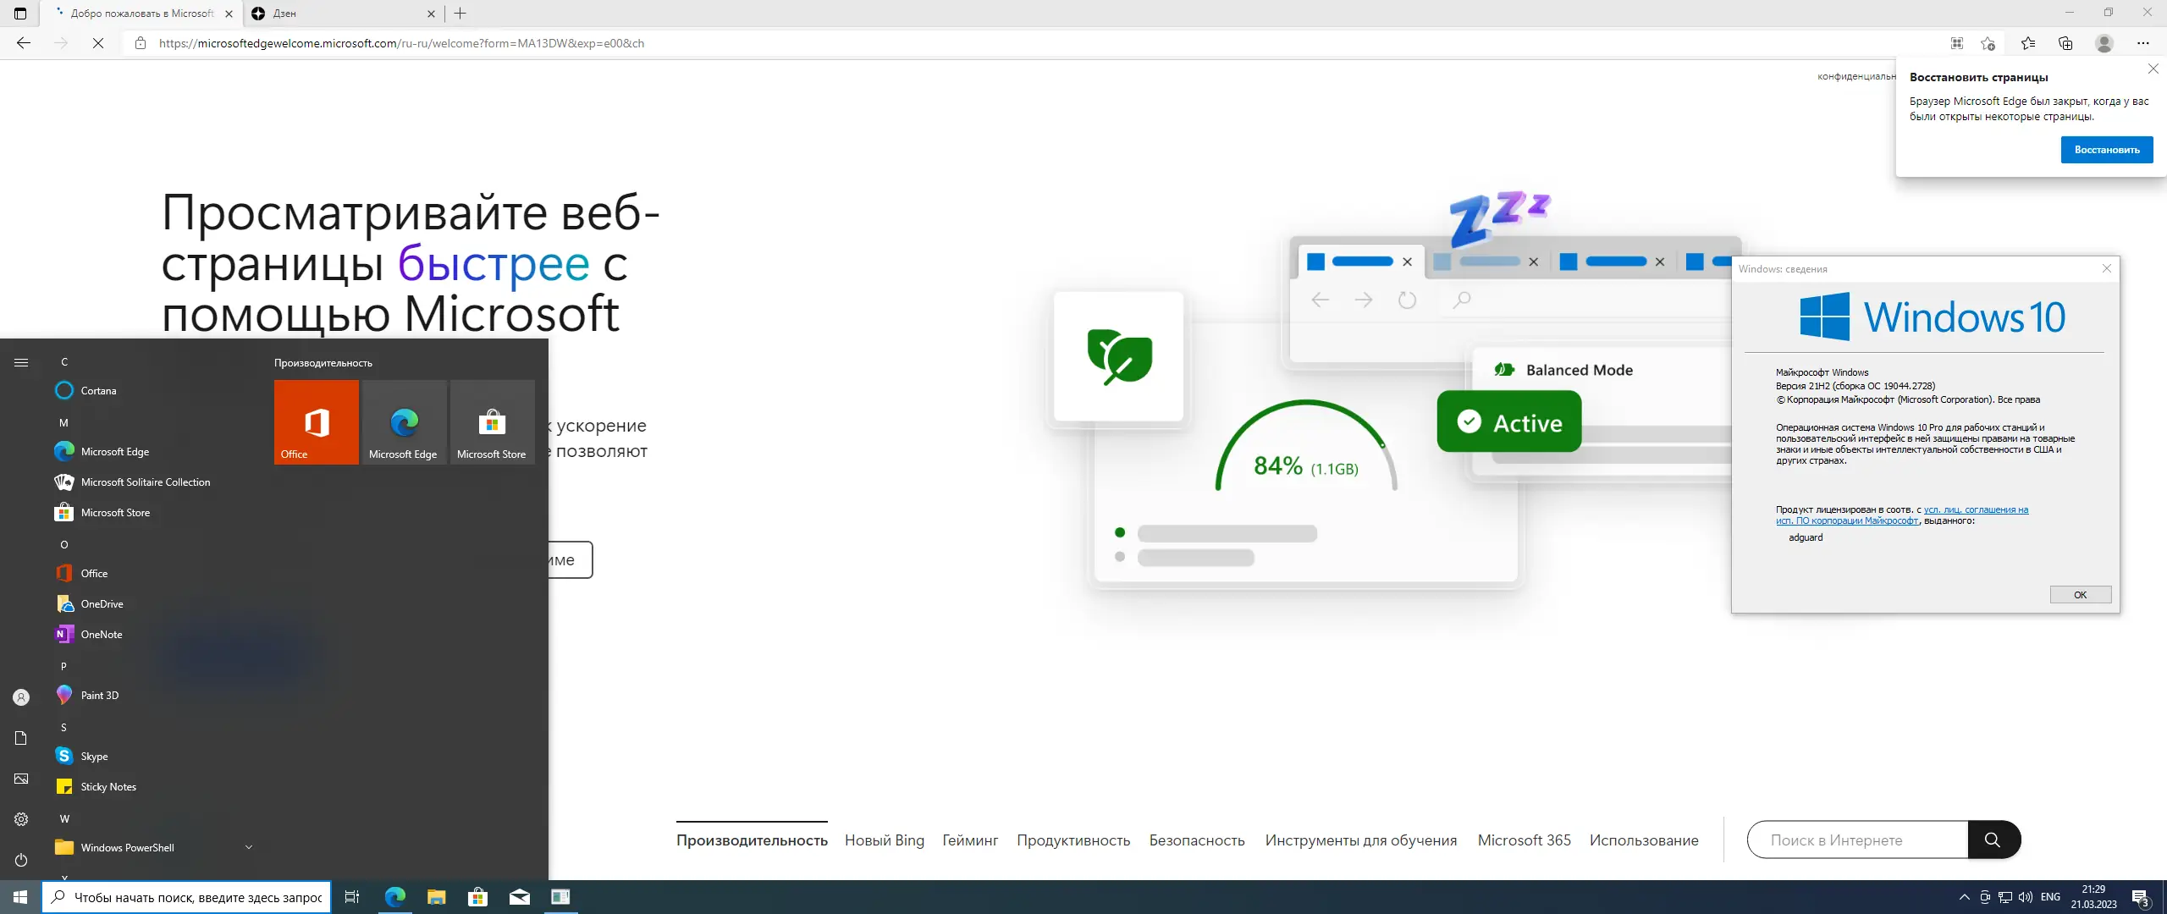Click the Восстановить button
Image resolution: width=2167 pixels, height=914 pixels.
pyautogui.click(x=2106, y=150)
